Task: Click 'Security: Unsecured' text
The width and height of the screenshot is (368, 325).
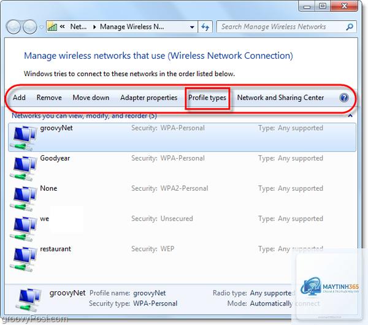Action: 162,218
